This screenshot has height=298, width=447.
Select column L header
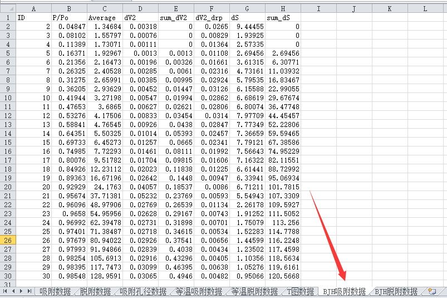(426, 8)
